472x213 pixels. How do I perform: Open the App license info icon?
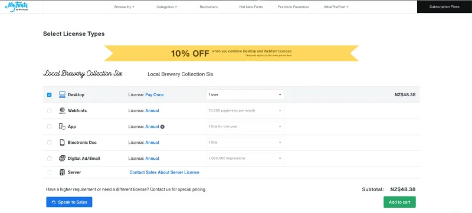[162, 127]
